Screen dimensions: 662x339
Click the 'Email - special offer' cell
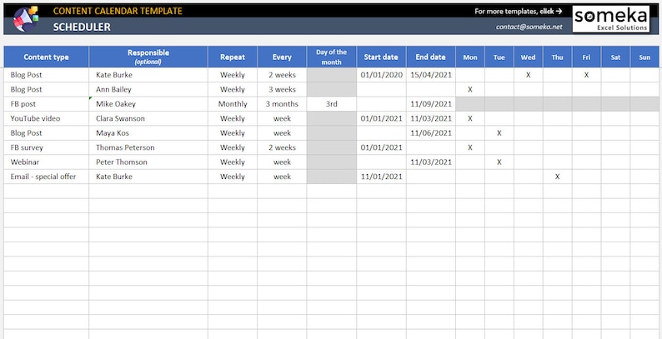click(47, 177)
